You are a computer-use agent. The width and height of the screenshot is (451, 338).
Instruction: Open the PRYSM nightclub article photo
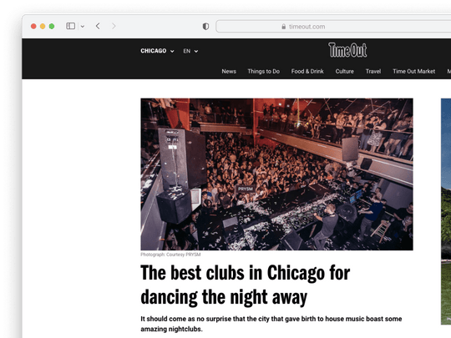click(276, 174)
